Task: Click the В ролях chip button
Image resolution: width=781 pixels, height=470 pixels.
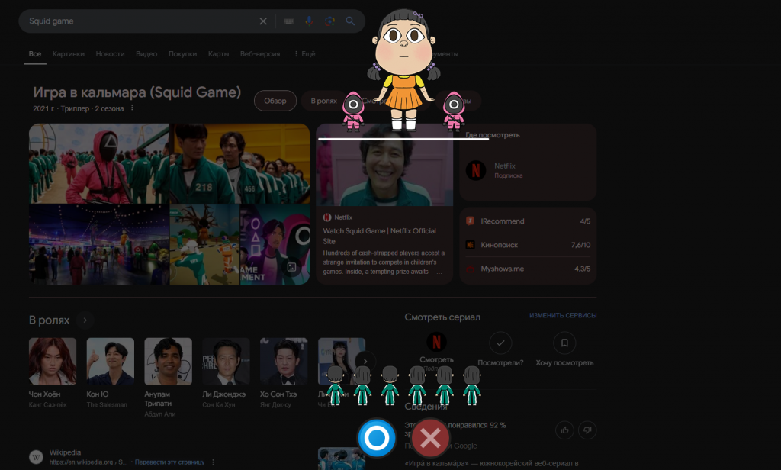Action: coord(323,101)
